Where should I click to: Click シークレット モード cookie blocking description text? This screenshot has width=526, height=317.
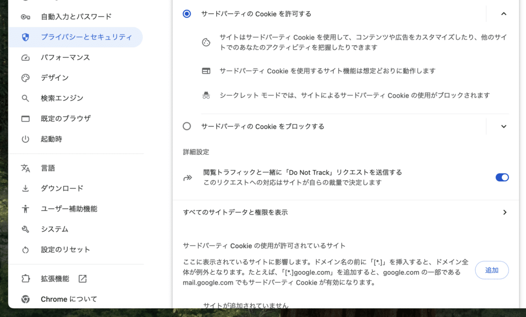click(354, 95)
